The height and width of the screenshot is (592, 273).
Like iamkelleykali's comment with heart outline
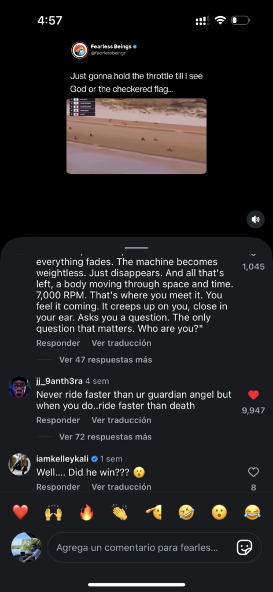[x=253, y=472]
